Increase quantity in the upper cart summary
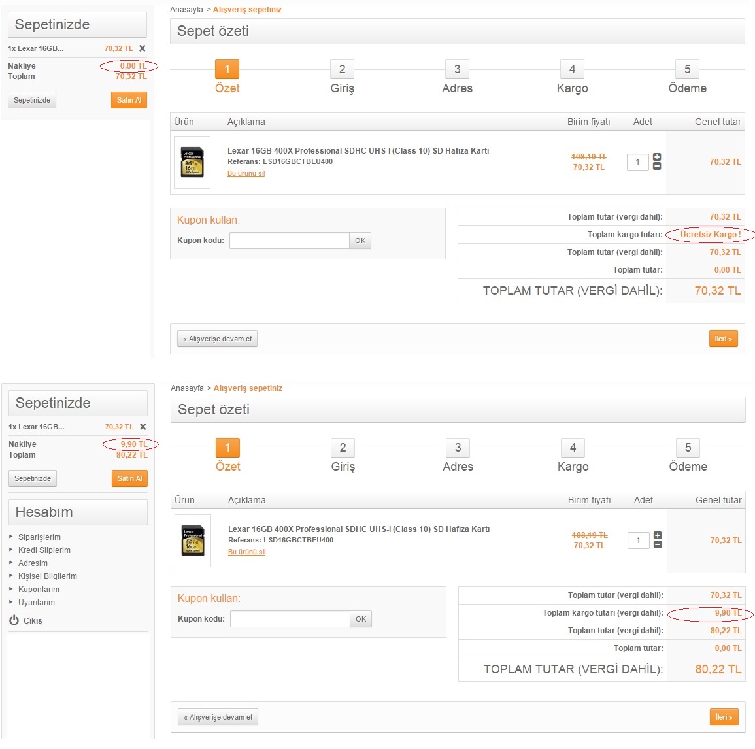This screenshot has width=755, height=749. click(657, 157)
